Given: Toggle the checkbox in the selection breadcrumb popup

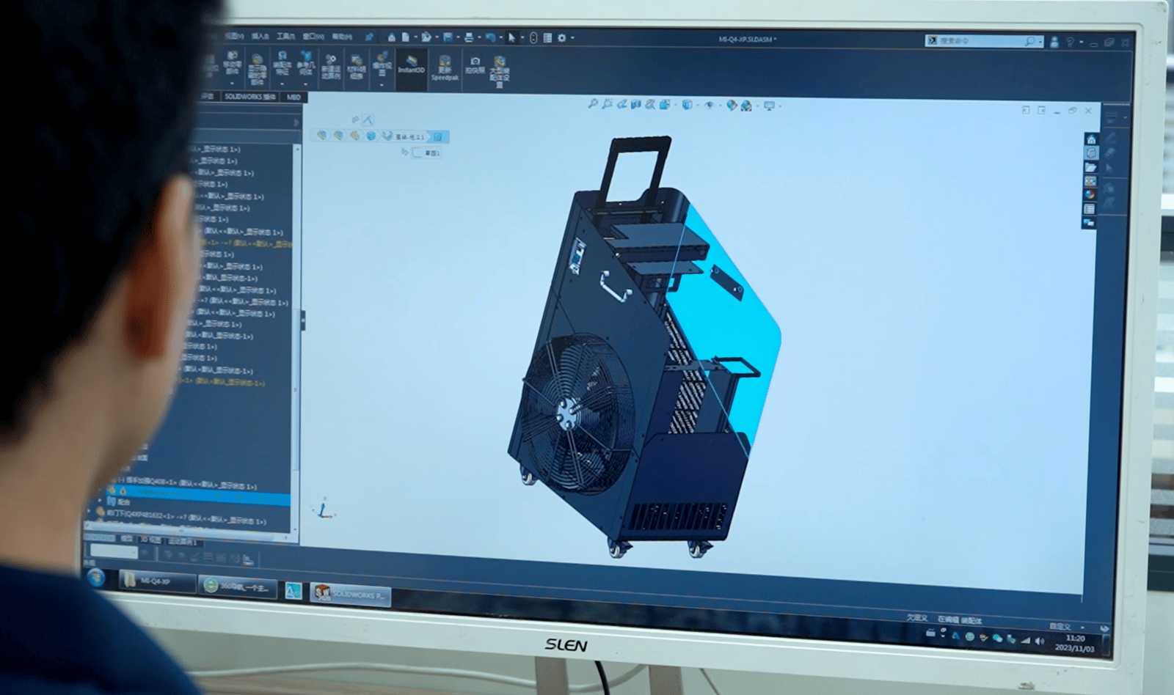Looking at the screenshot, I should coord(417,152).
